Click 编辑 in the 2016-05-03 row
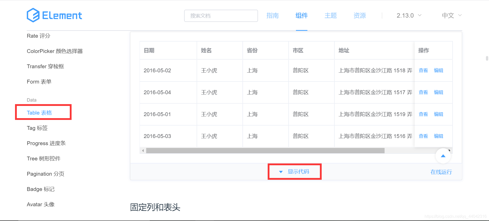This screenshot has width=489, height=221. (439, 136)
